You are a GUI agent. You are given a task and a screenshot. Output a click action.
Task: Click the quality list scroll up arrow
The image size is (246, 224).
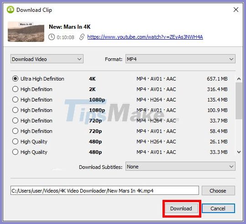coord(239,79)
